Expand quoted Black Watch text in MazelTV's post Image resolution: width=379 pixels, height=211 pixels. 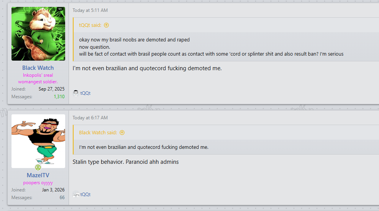[144, 147]
